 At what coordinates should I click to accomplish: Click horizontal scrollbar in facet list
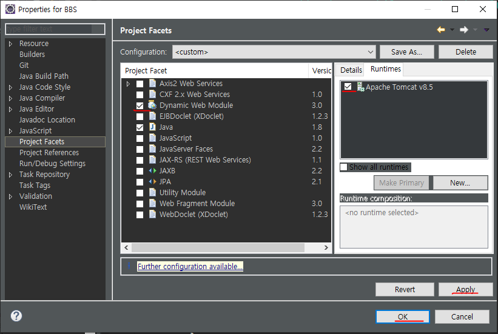tap(218, 248)
